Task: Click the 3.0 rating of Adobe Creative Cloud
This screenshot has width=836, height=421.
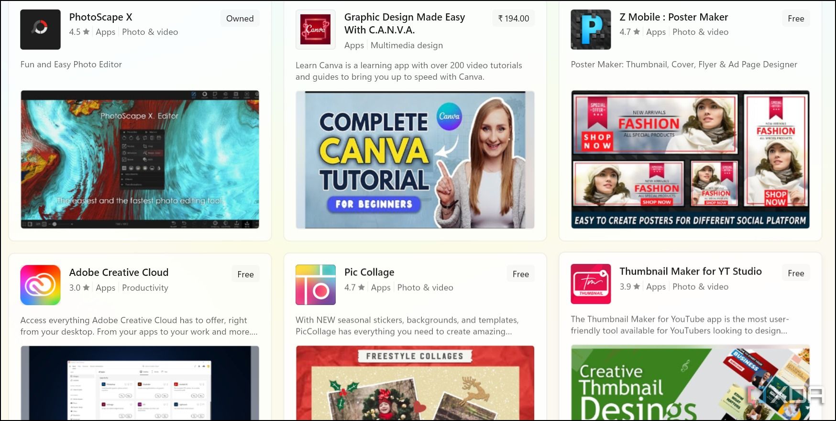Action: click(79, 288)
